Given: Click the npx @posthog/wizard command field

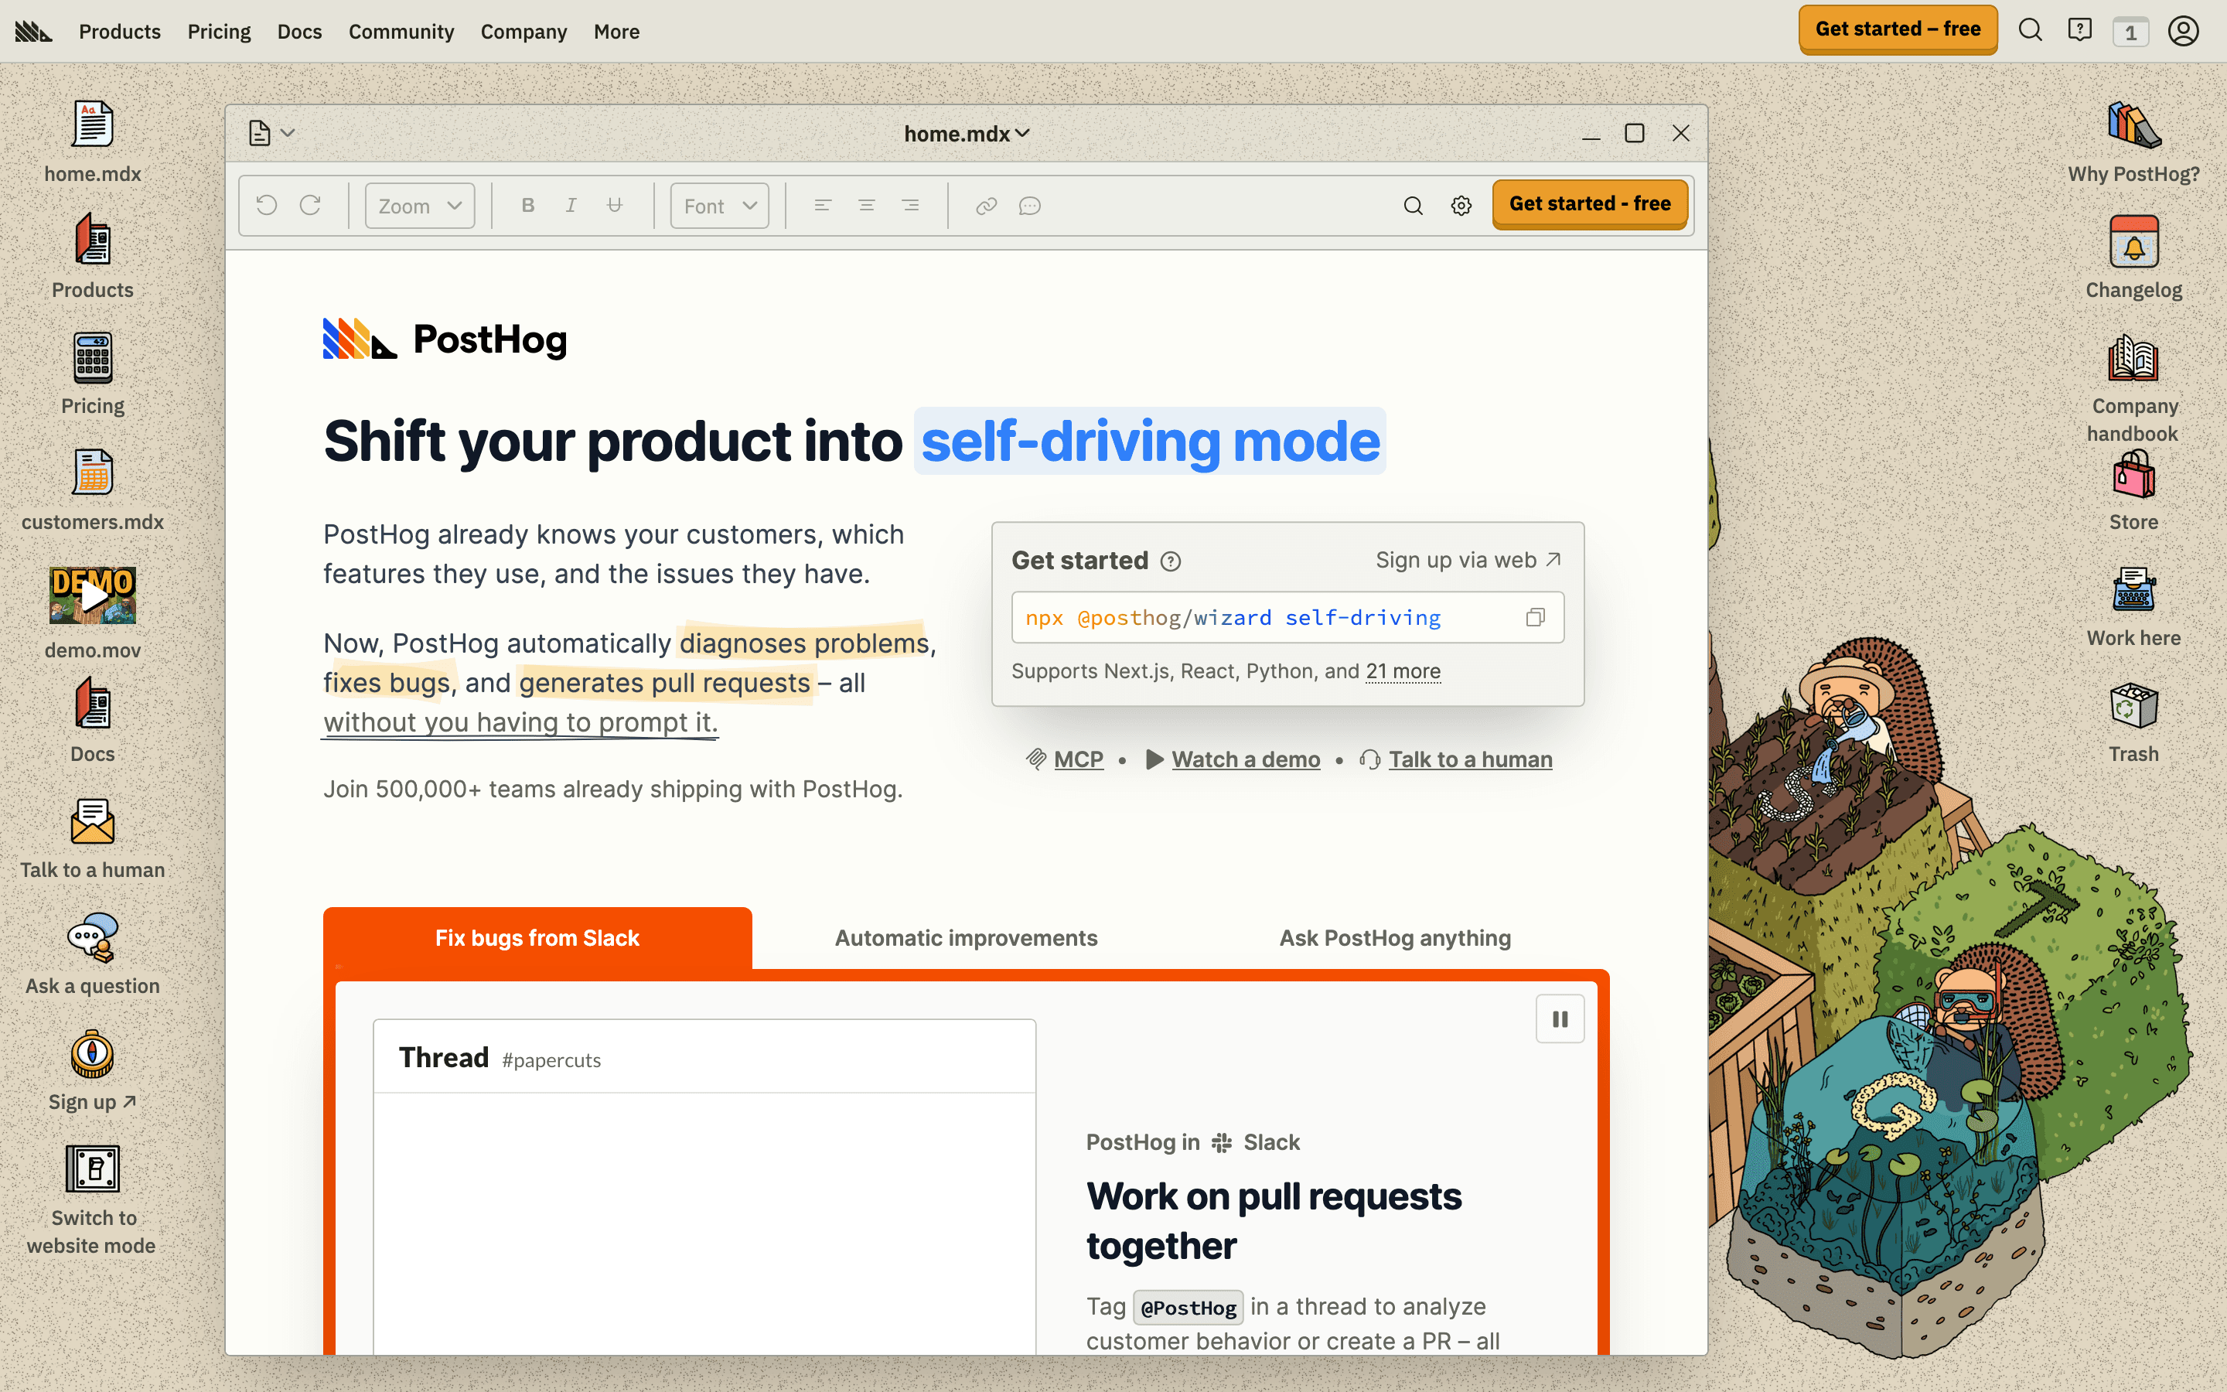Looking at the screenshot, I should (1287, 618).
